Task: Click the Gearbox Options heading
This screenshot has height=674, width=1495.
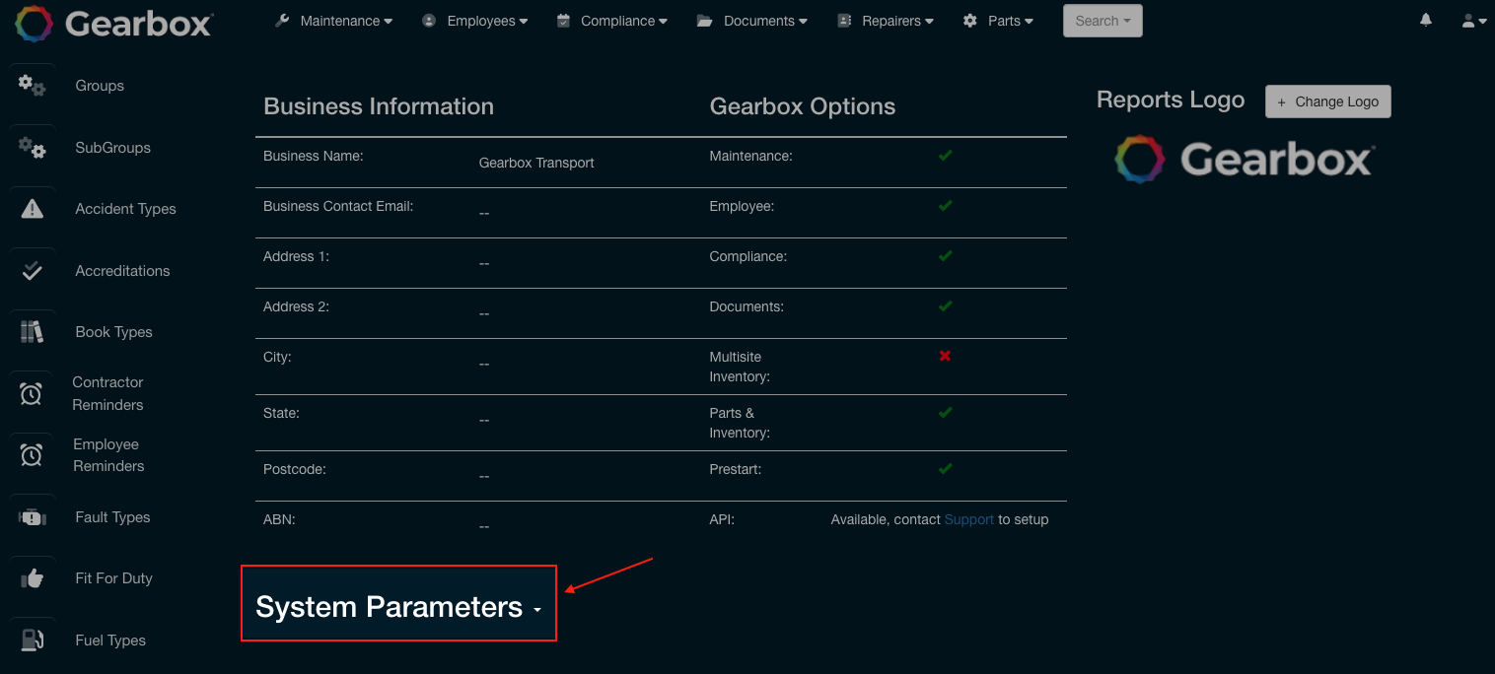Action: coord(803,106)
